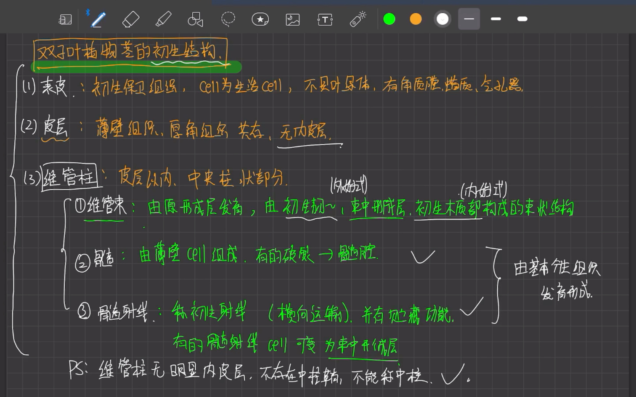Switch to white color swatch
Image resolution: width=636 pixels, height=397 pixels.
click(441, 19)
